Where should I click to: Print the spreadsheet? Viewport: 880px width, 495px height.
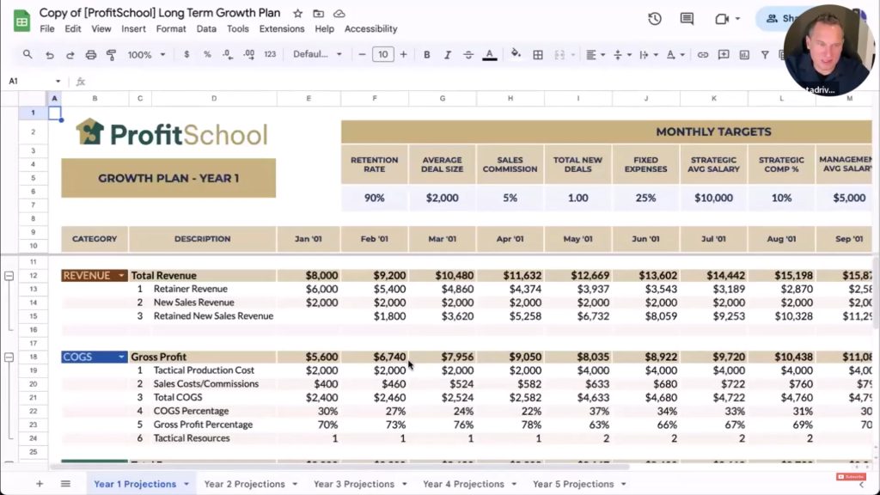(91, 54)
